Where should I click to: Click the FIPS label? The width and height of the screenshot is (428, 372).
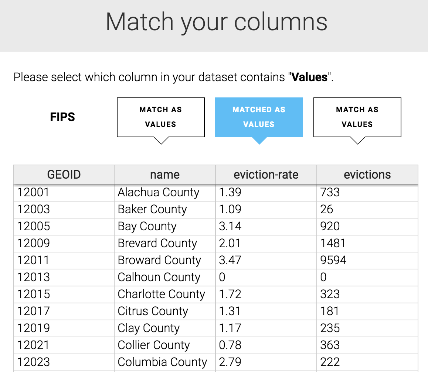[x=62, y=117]
